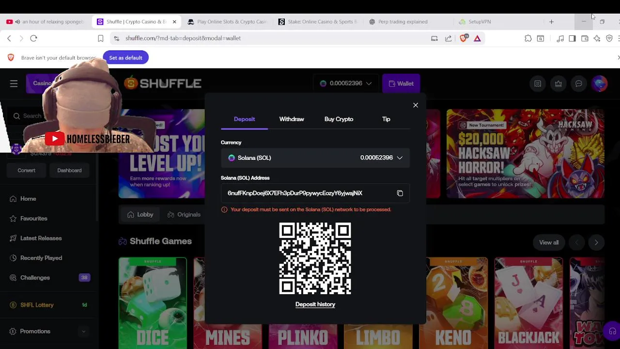This screenshot has height=349, width=620.
Task: Select the Tip tab
Action: pyautogui.click(x=386, y=119)
